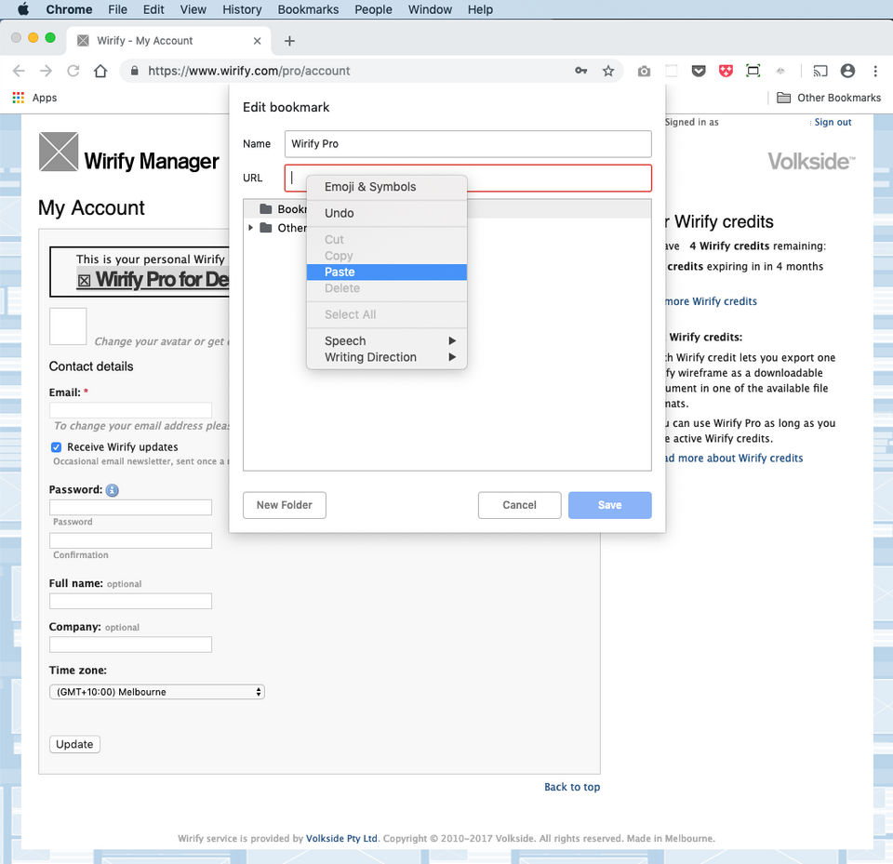Open a new tab with plus

(289, 41)
